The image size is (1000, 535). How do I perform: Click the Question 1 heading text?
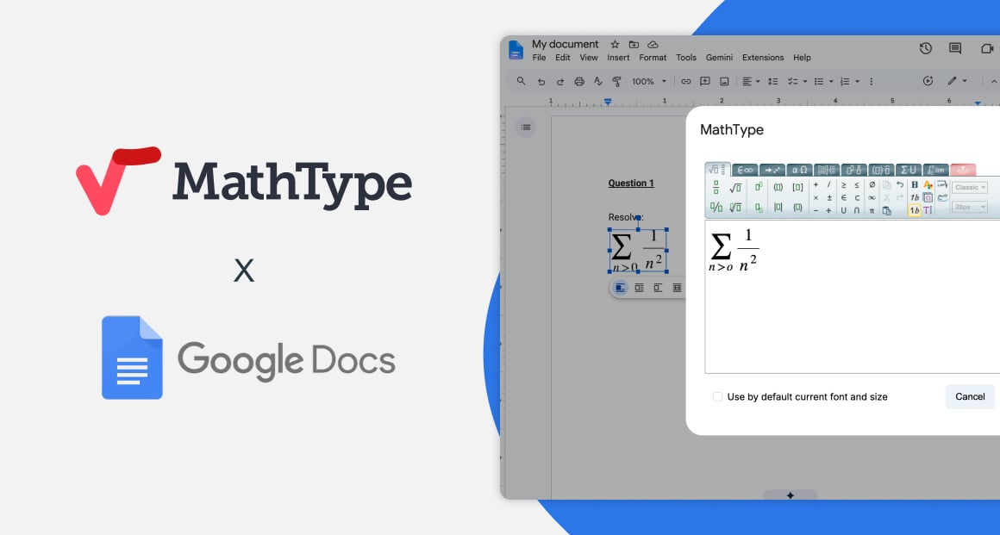click(x=631, y=183)
